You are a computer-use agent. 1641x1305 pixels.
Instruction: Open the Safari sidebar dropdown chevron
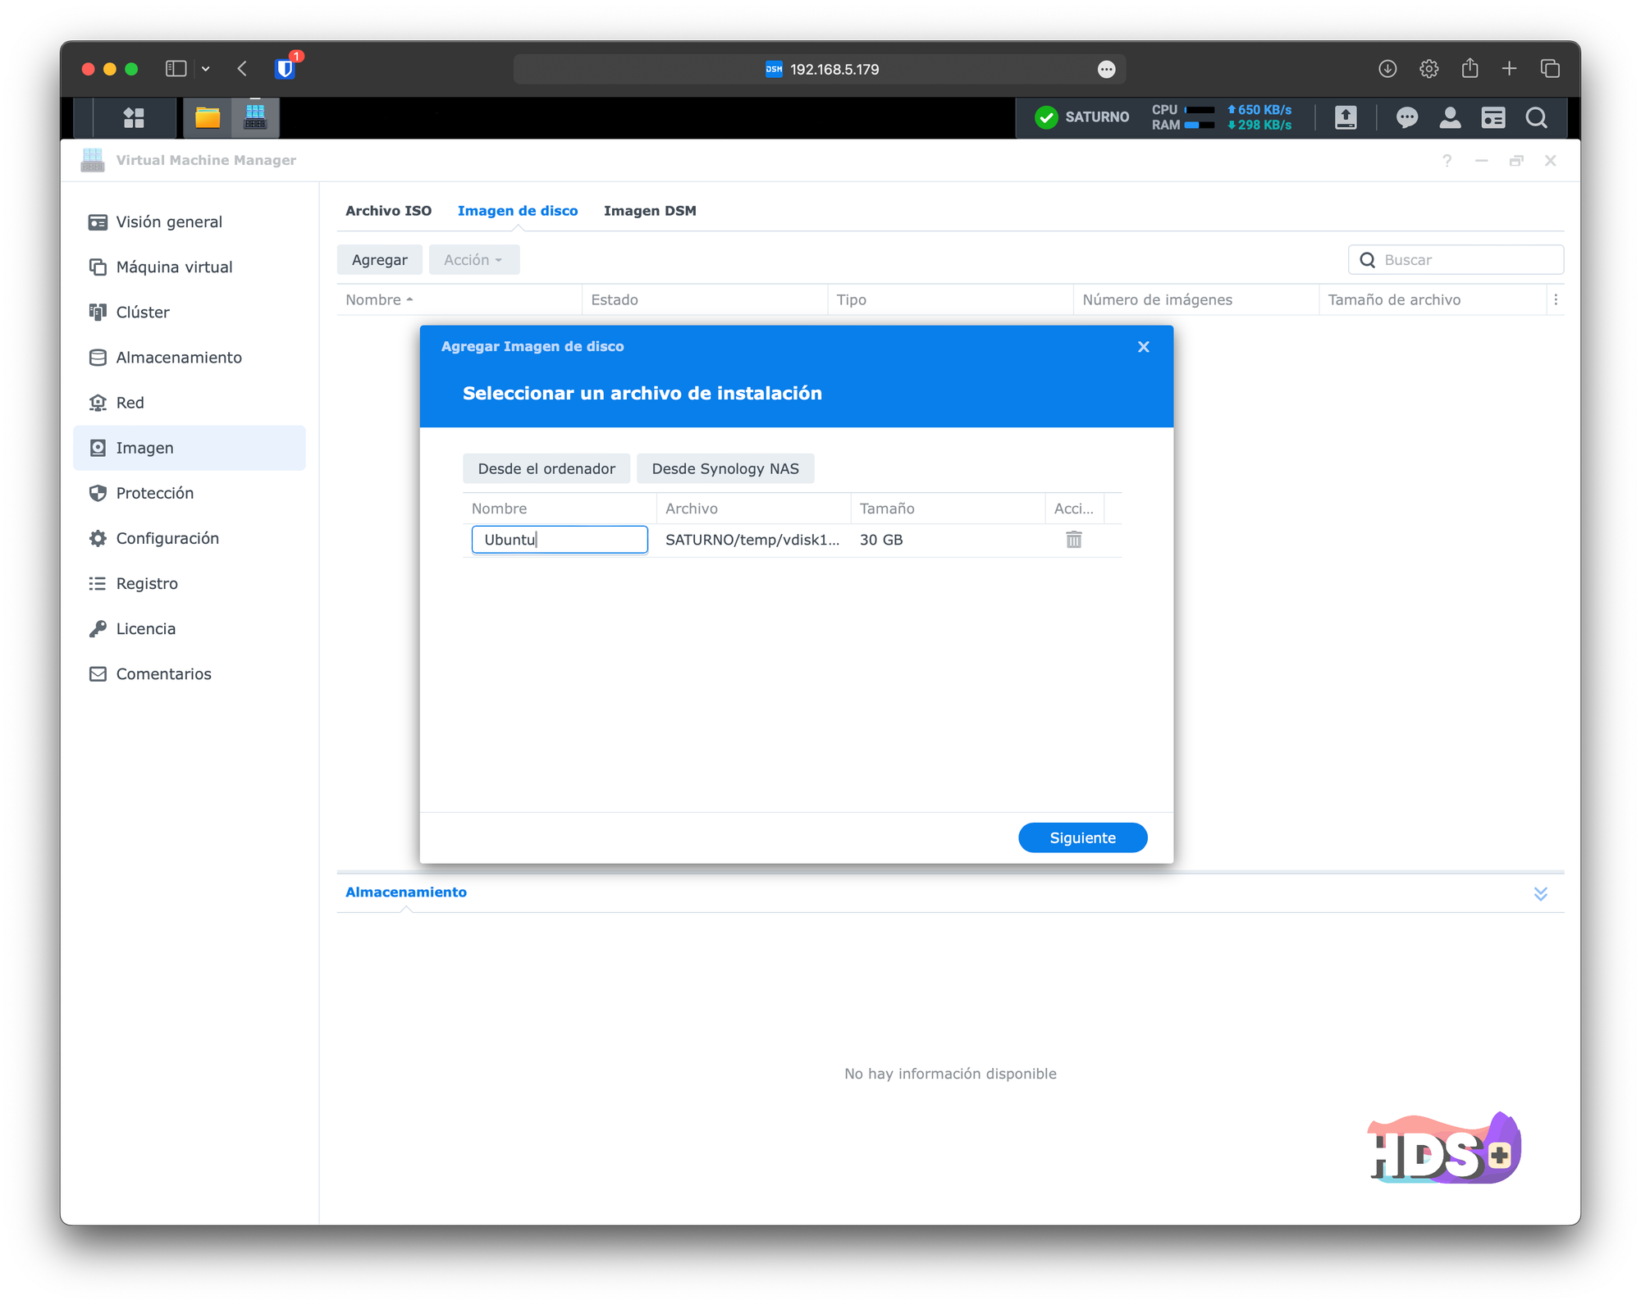click(206, 69)
